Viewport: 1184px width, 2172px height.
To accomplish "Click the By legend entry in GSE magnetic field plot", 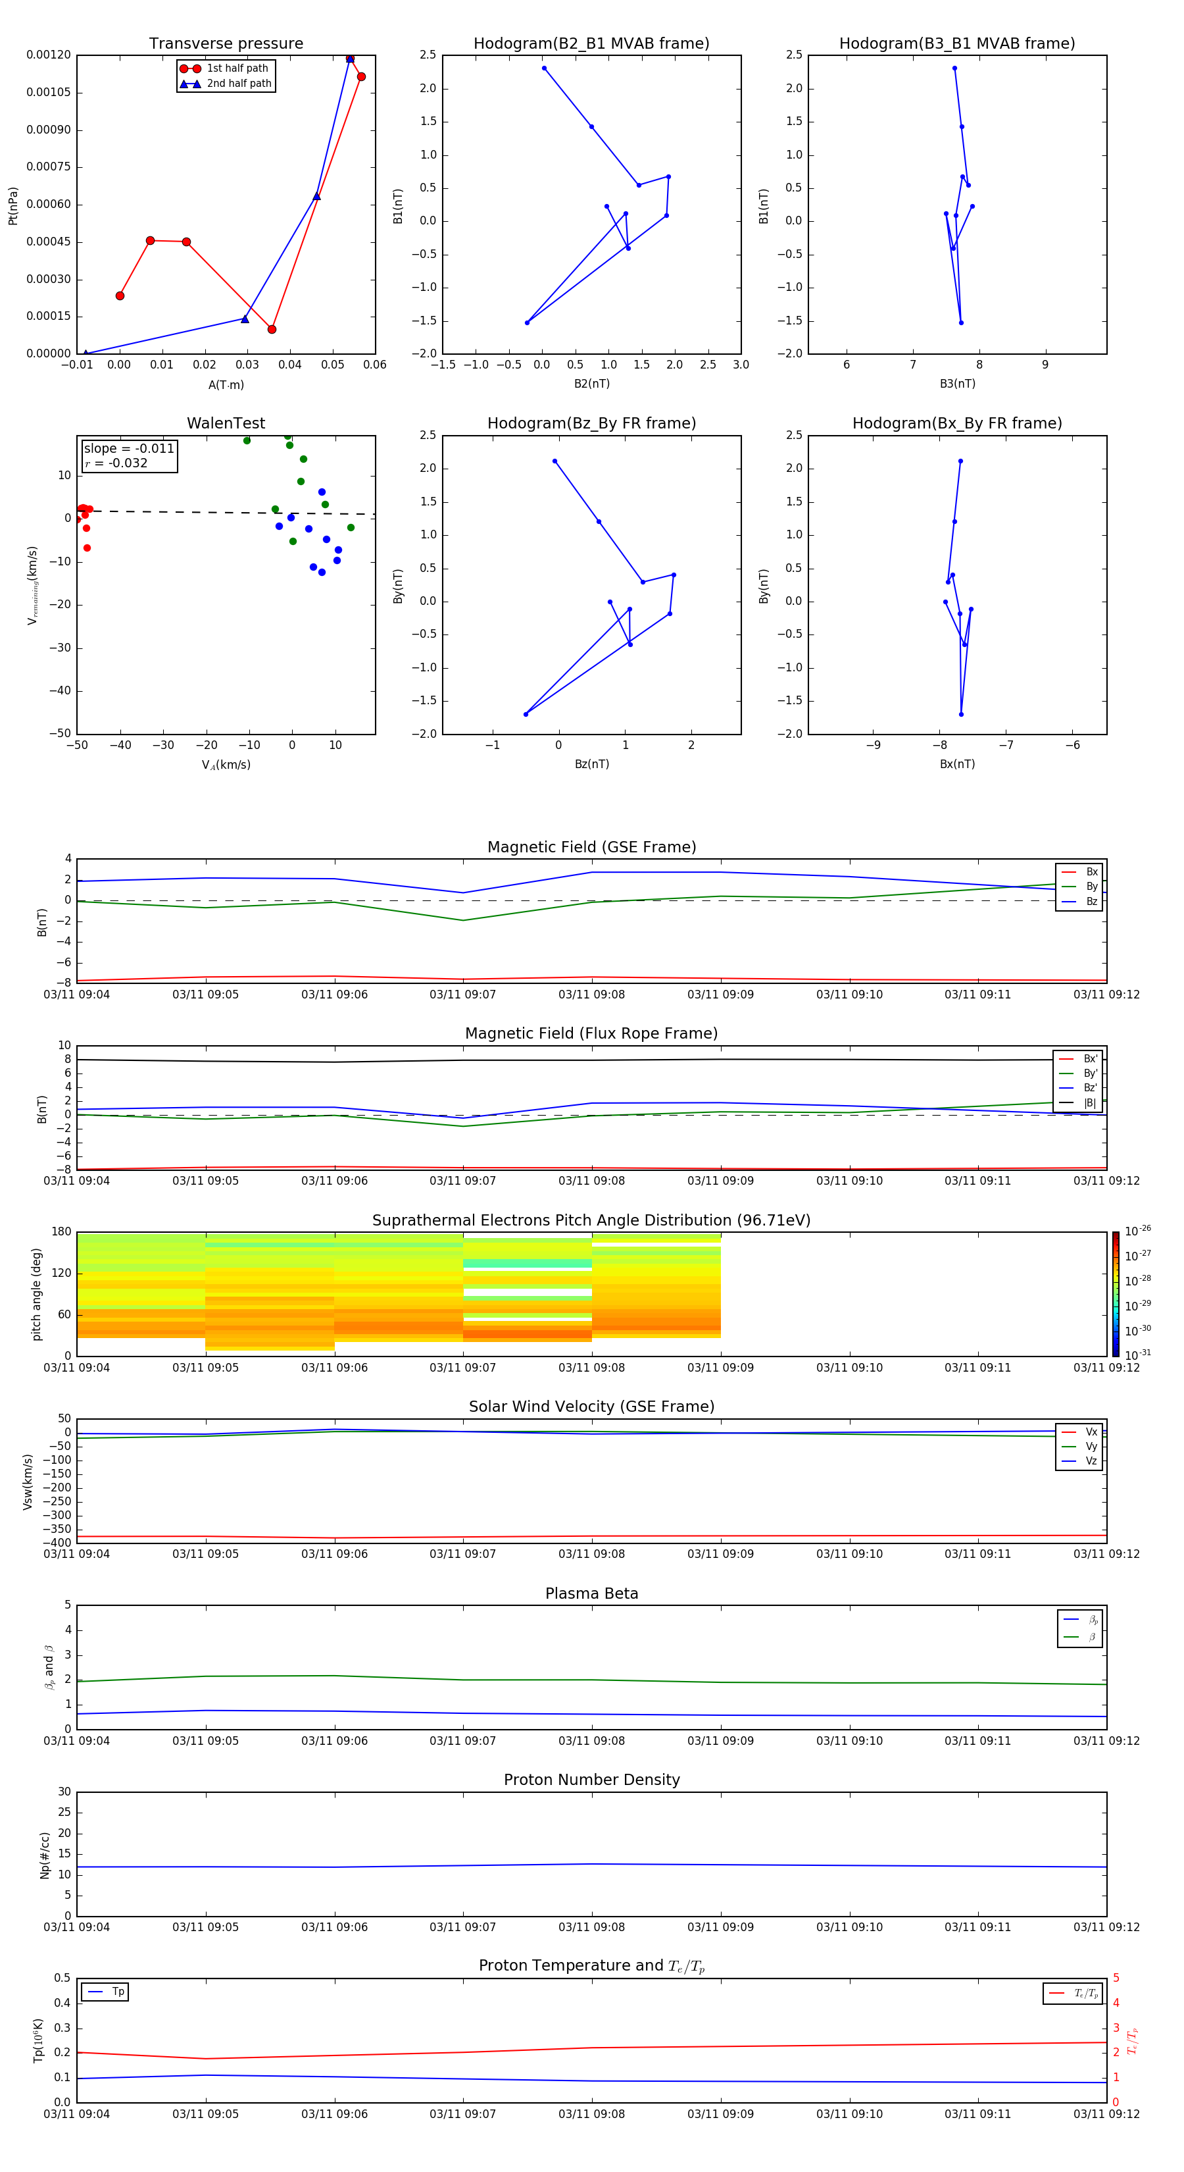I will click(1079, 886).
